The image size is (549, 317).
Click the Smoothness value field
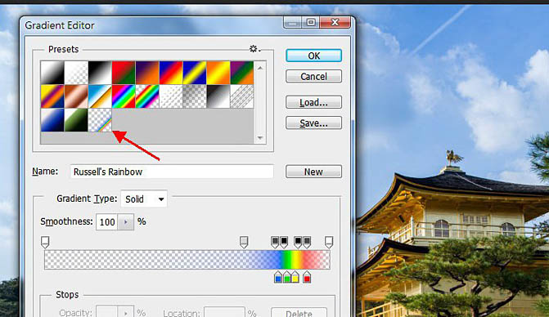pyautogui.click(x=107, y=222)
